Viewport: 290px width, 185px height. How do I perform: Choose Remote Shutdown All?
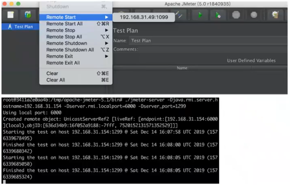point(76,50)
